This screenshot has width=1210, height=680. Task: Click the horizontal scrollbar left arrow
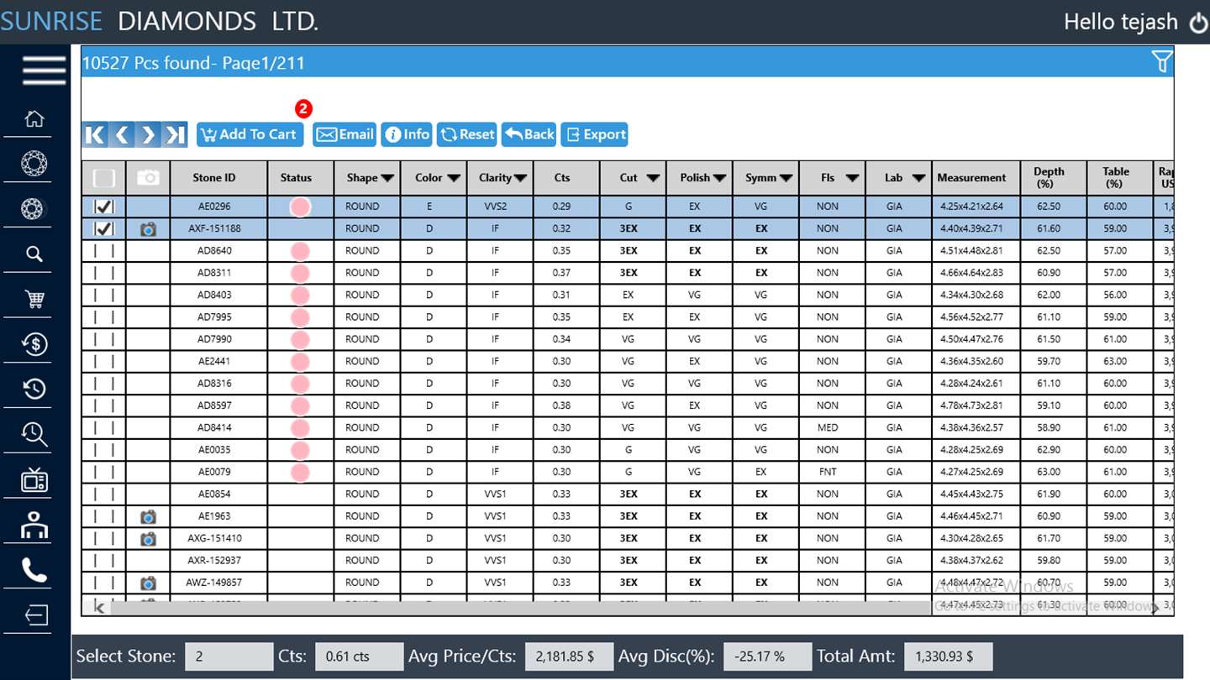(100, 608)
